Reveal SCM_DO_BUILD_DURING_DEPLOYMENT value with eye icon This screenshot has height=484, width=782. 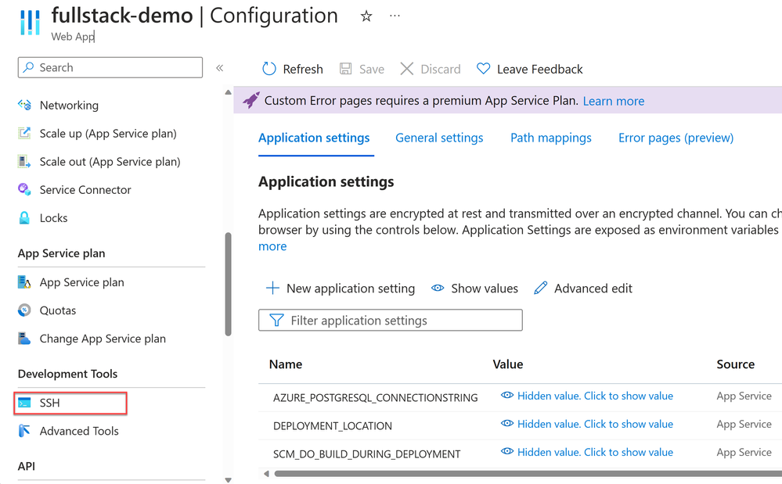(x=507, y=452)
